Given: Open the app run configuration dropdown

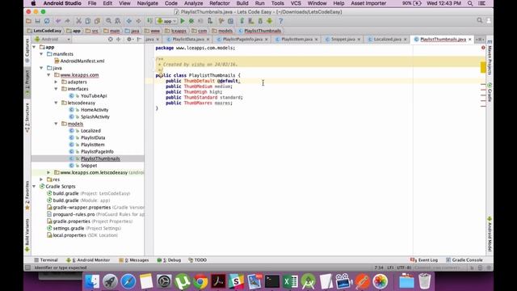Looking at the screenshot, I should [x=167, y=21].
